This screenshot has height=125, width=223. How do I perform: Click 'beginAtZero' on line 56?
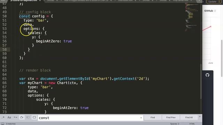coord(48,41)
